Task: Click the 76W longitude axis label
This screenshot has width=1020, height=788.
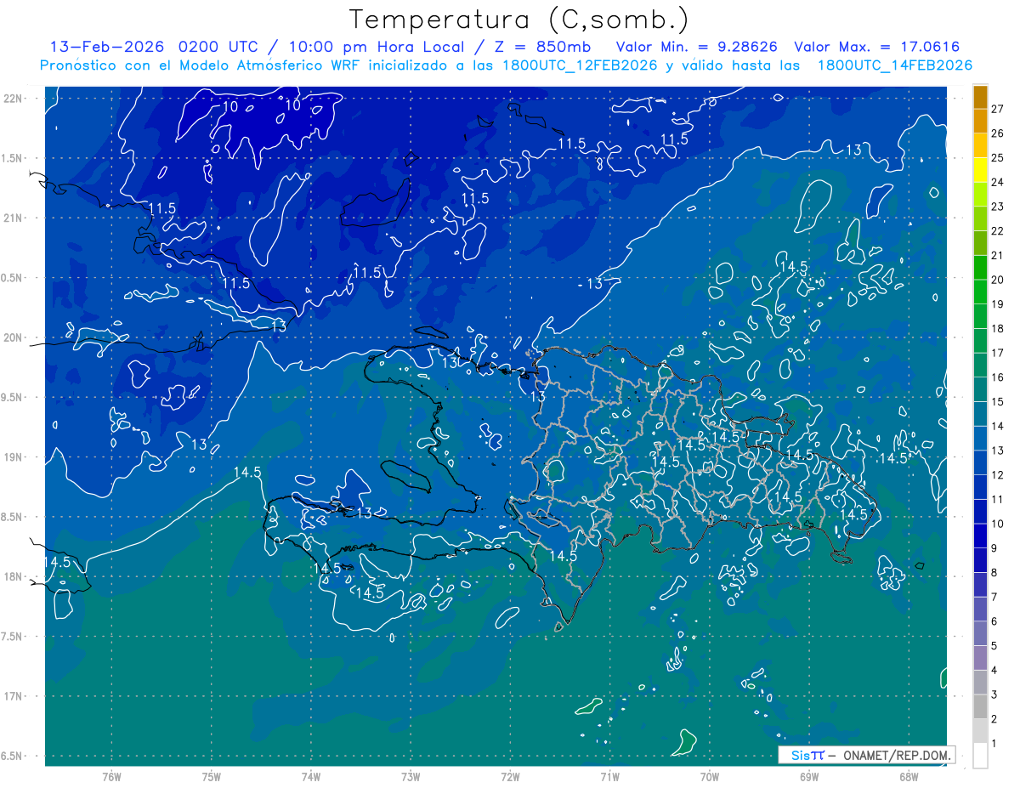Action: [112, 776]
